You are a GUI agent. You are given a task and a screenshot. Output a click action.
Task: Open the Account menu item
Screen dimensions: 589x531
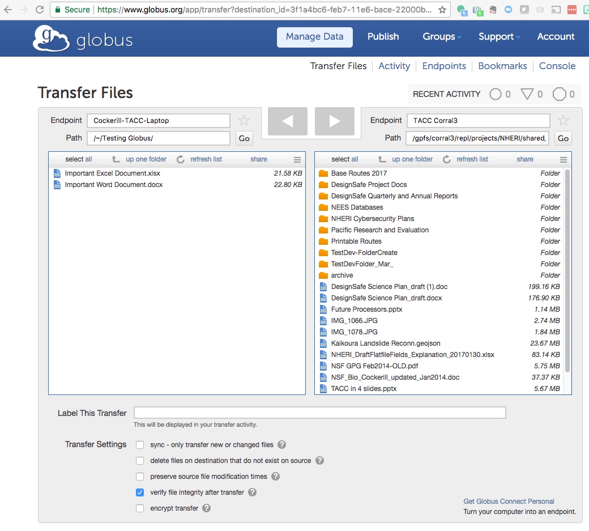tap(556, 36)
